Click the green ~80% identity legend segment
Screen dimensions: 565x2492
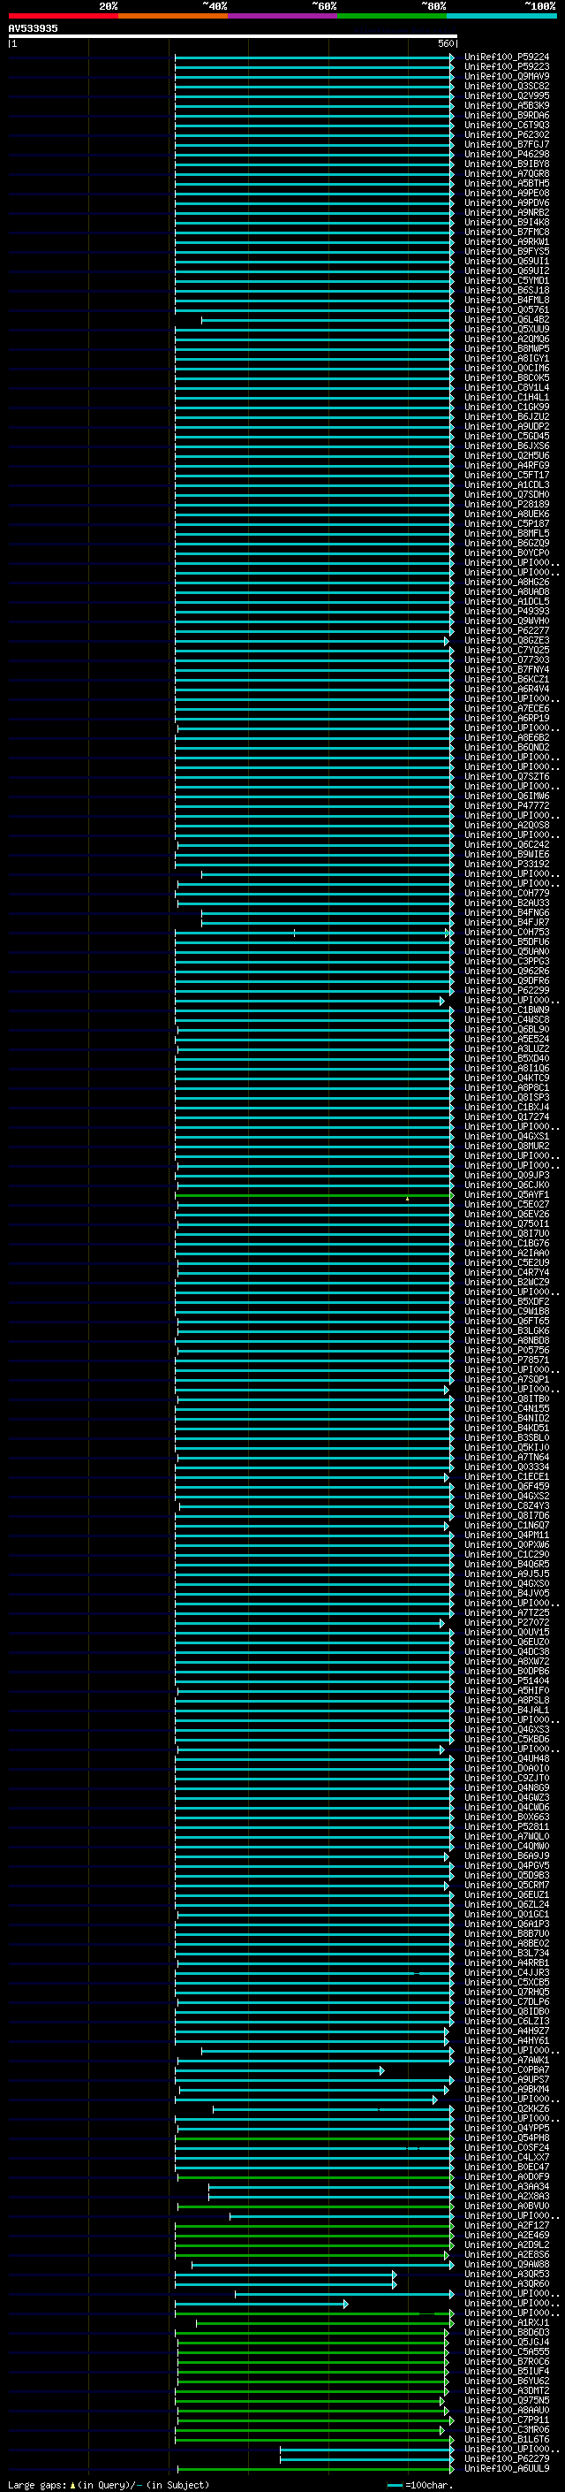[392, 16]
